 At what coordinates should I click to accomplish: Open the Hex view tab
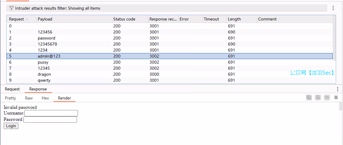click(x=45, y=98)
